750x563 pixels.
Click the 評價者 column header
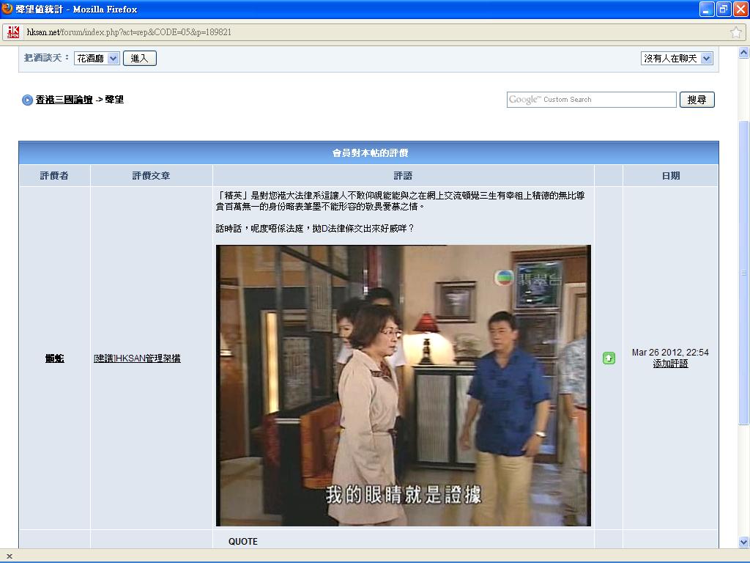(54, 176)
